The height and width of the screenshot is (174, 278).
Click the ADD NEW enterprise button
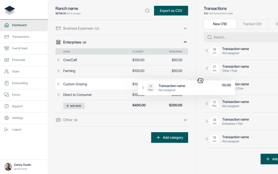74,106
